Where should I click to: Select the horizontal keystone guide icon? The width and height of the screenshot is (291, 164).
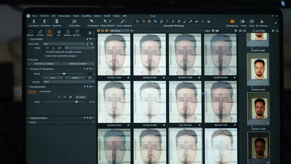(64, 97)
